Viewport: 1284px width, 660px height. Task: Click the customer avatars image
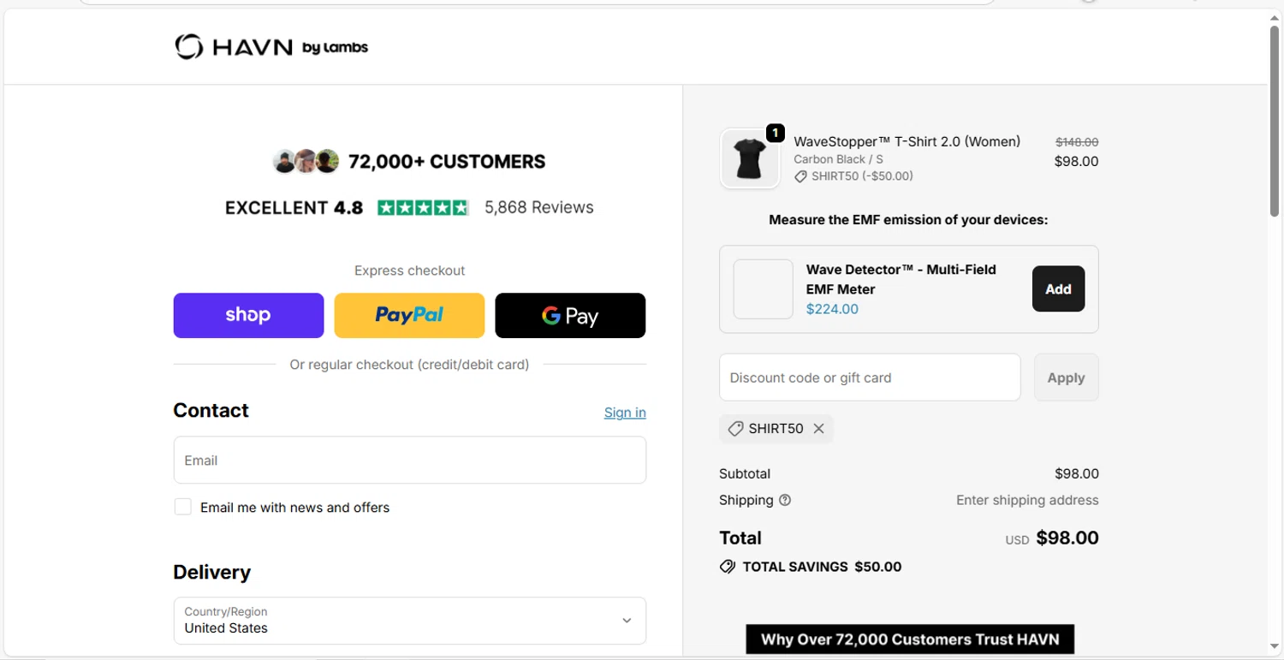coord(306,161)
